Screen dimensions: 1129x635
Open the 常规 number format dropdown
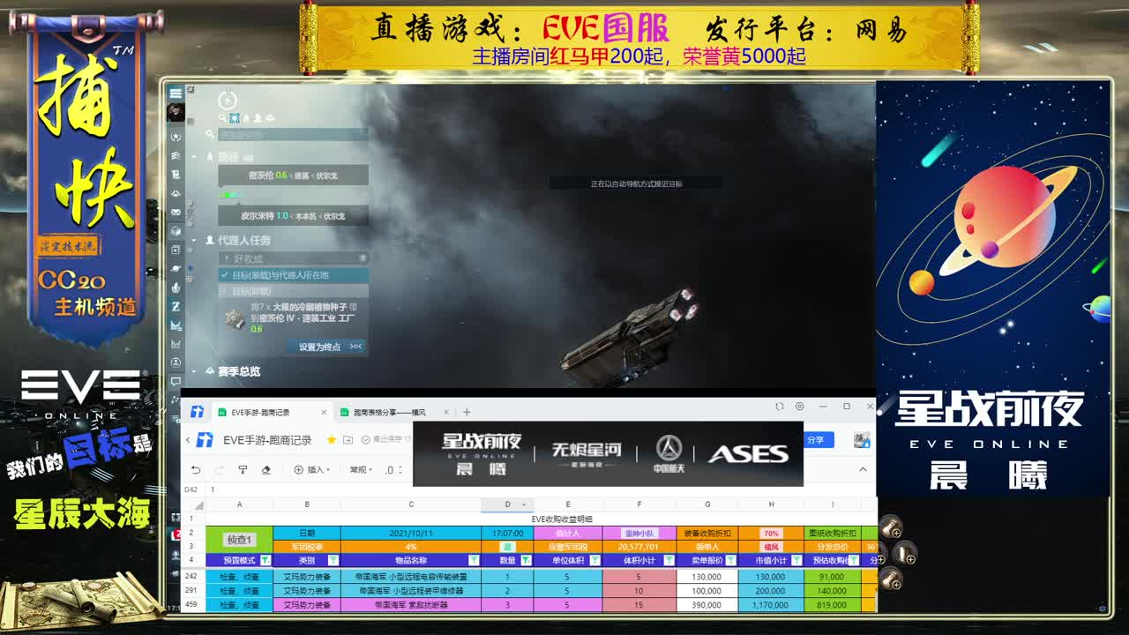coord(358,470)
